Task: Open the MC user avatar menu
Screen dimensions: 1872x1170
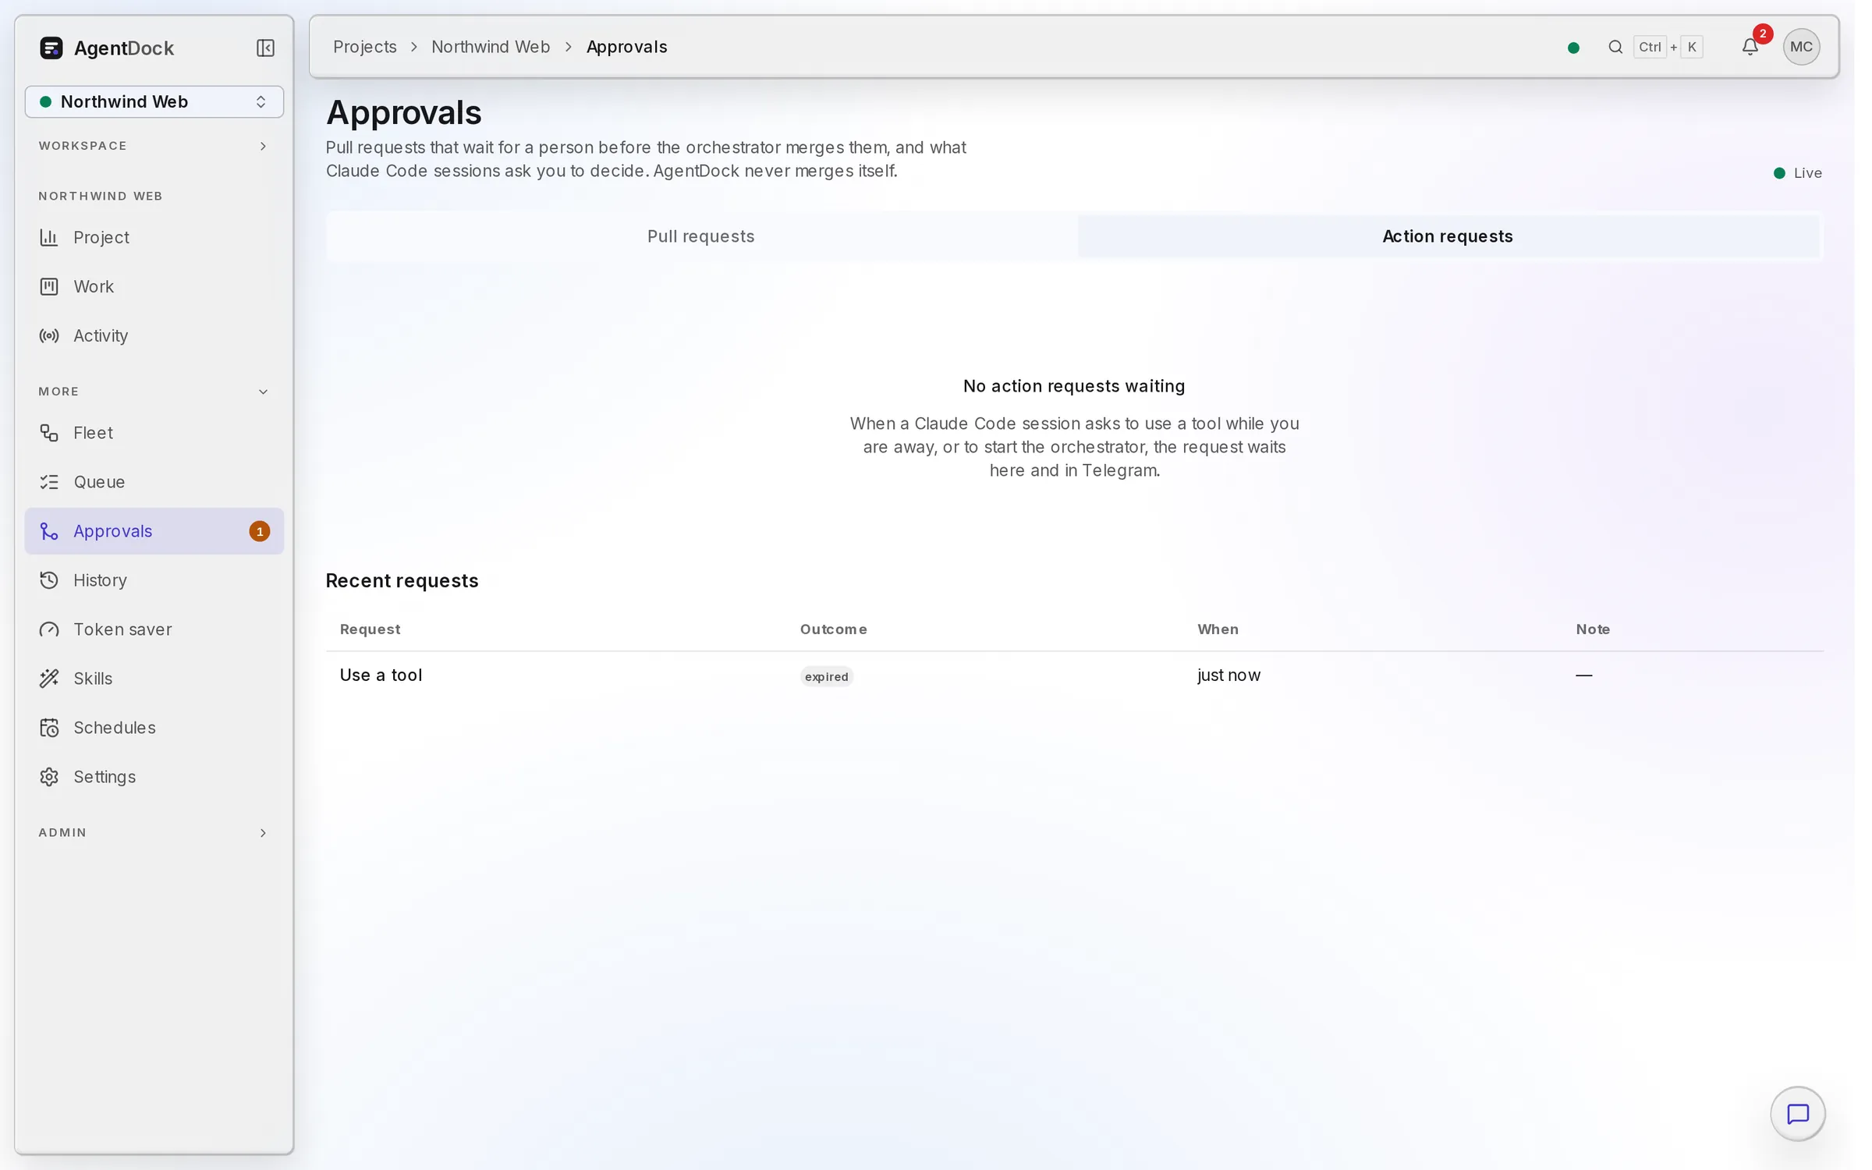Action: (1801, 47)
